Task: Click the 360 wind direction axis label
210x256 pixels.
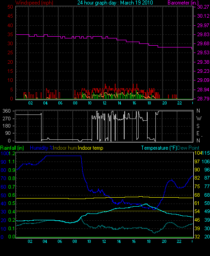Action: click(6, 111)
